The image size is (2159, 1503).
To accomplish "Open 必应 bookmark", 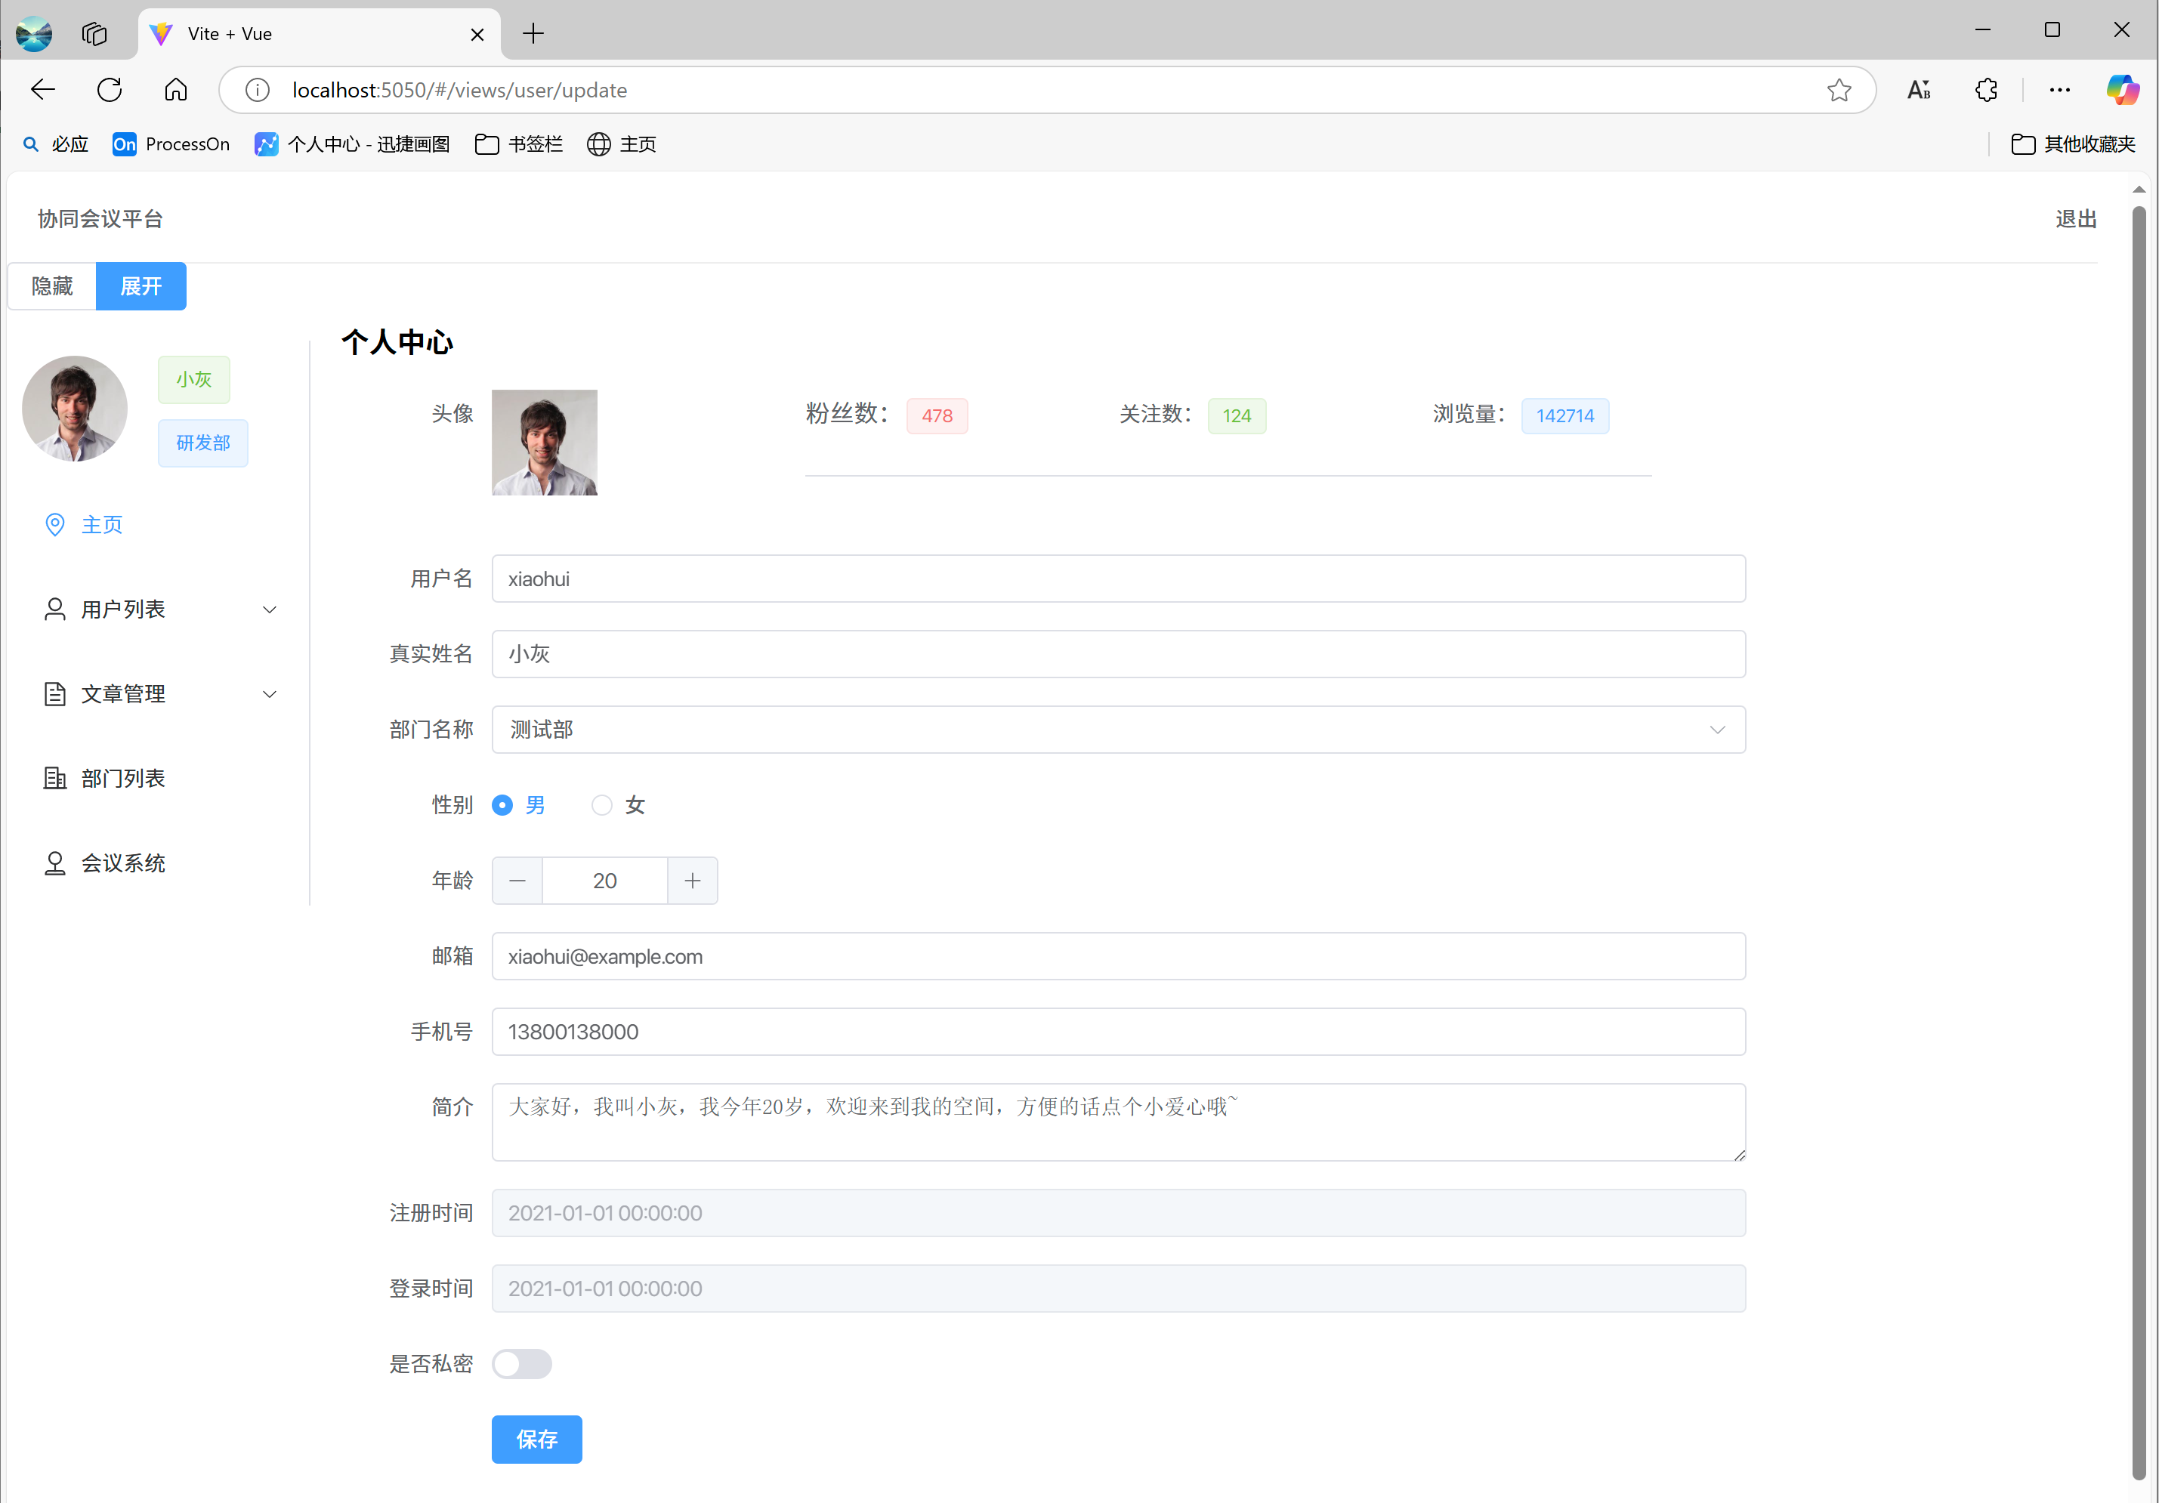I will point(55,144).
